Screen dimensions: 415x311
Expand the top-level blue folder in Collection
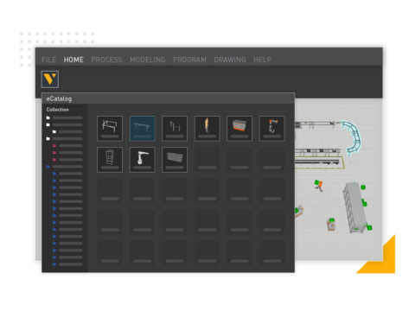coord(48,167)
